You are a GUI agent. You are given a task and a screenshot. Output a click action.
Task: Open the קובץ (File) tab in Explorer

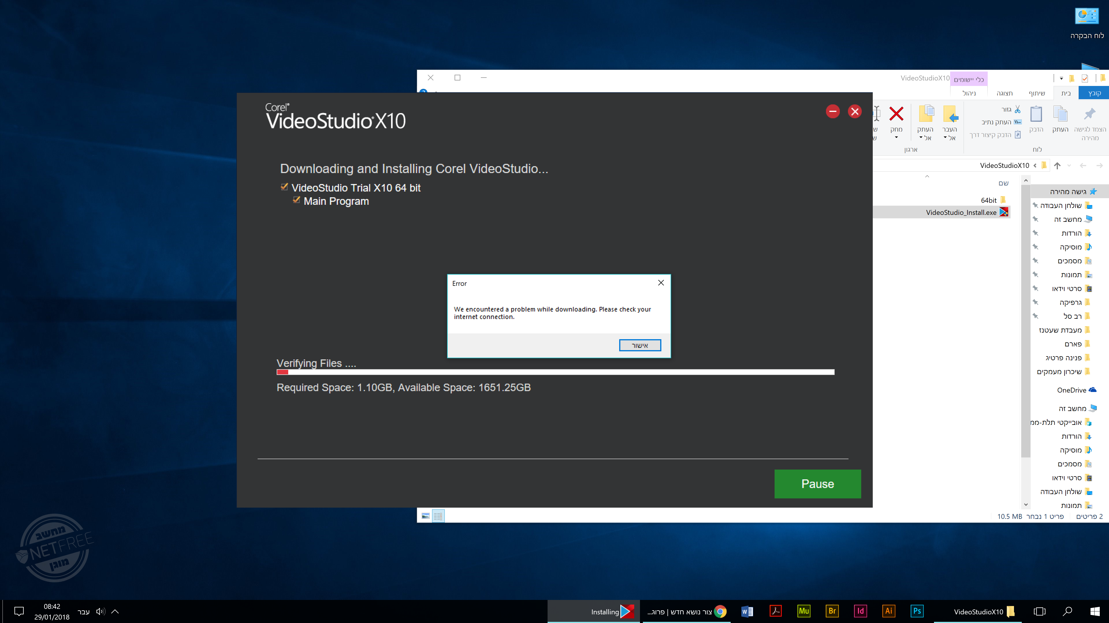pos(1094,93)
